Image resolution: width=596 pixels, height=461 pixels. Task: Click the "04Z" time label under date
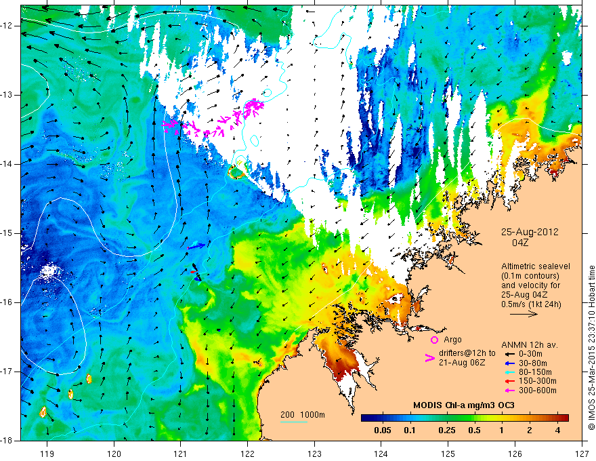pyautogui.click(x=520, y=243)
